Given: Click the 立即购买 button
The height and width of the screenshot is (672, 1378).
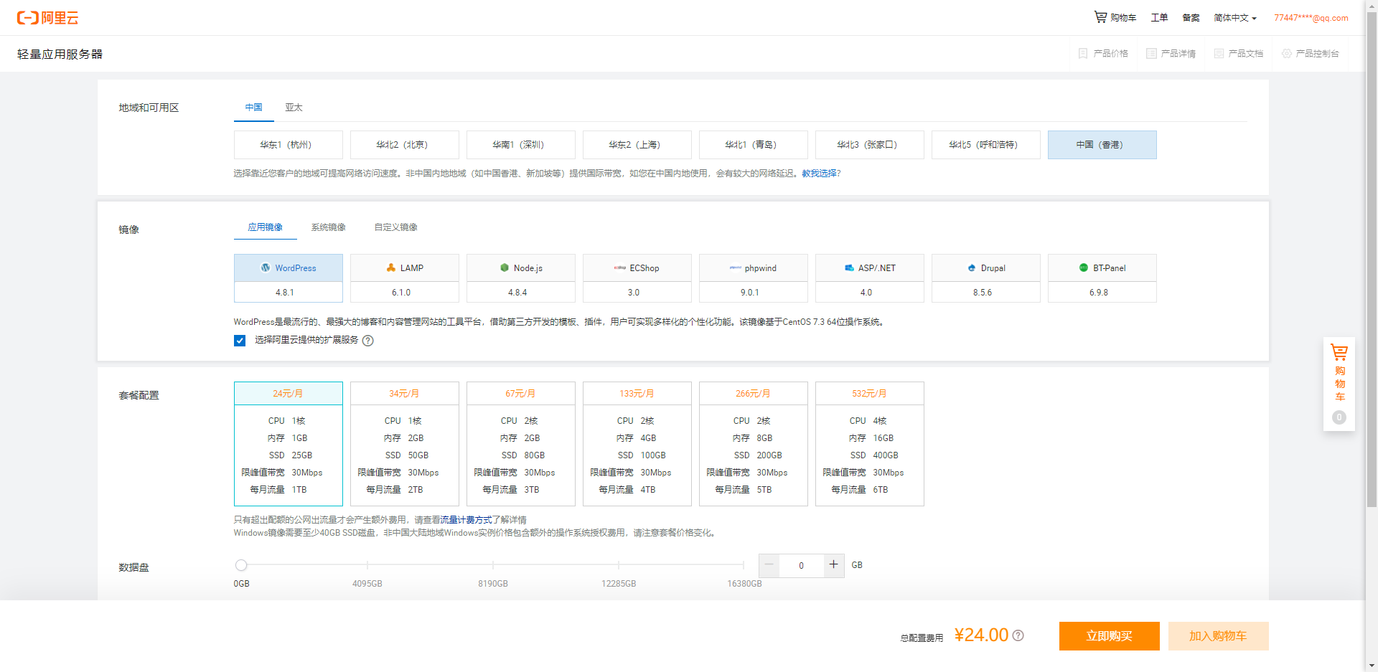Looking at the screenshot, I should [1110, 636].
